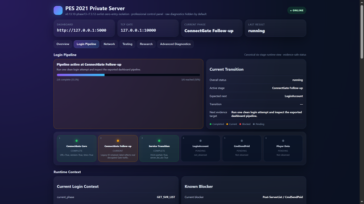Switch to the Network tab
The image size is (364, 204).
coord(109,44)
